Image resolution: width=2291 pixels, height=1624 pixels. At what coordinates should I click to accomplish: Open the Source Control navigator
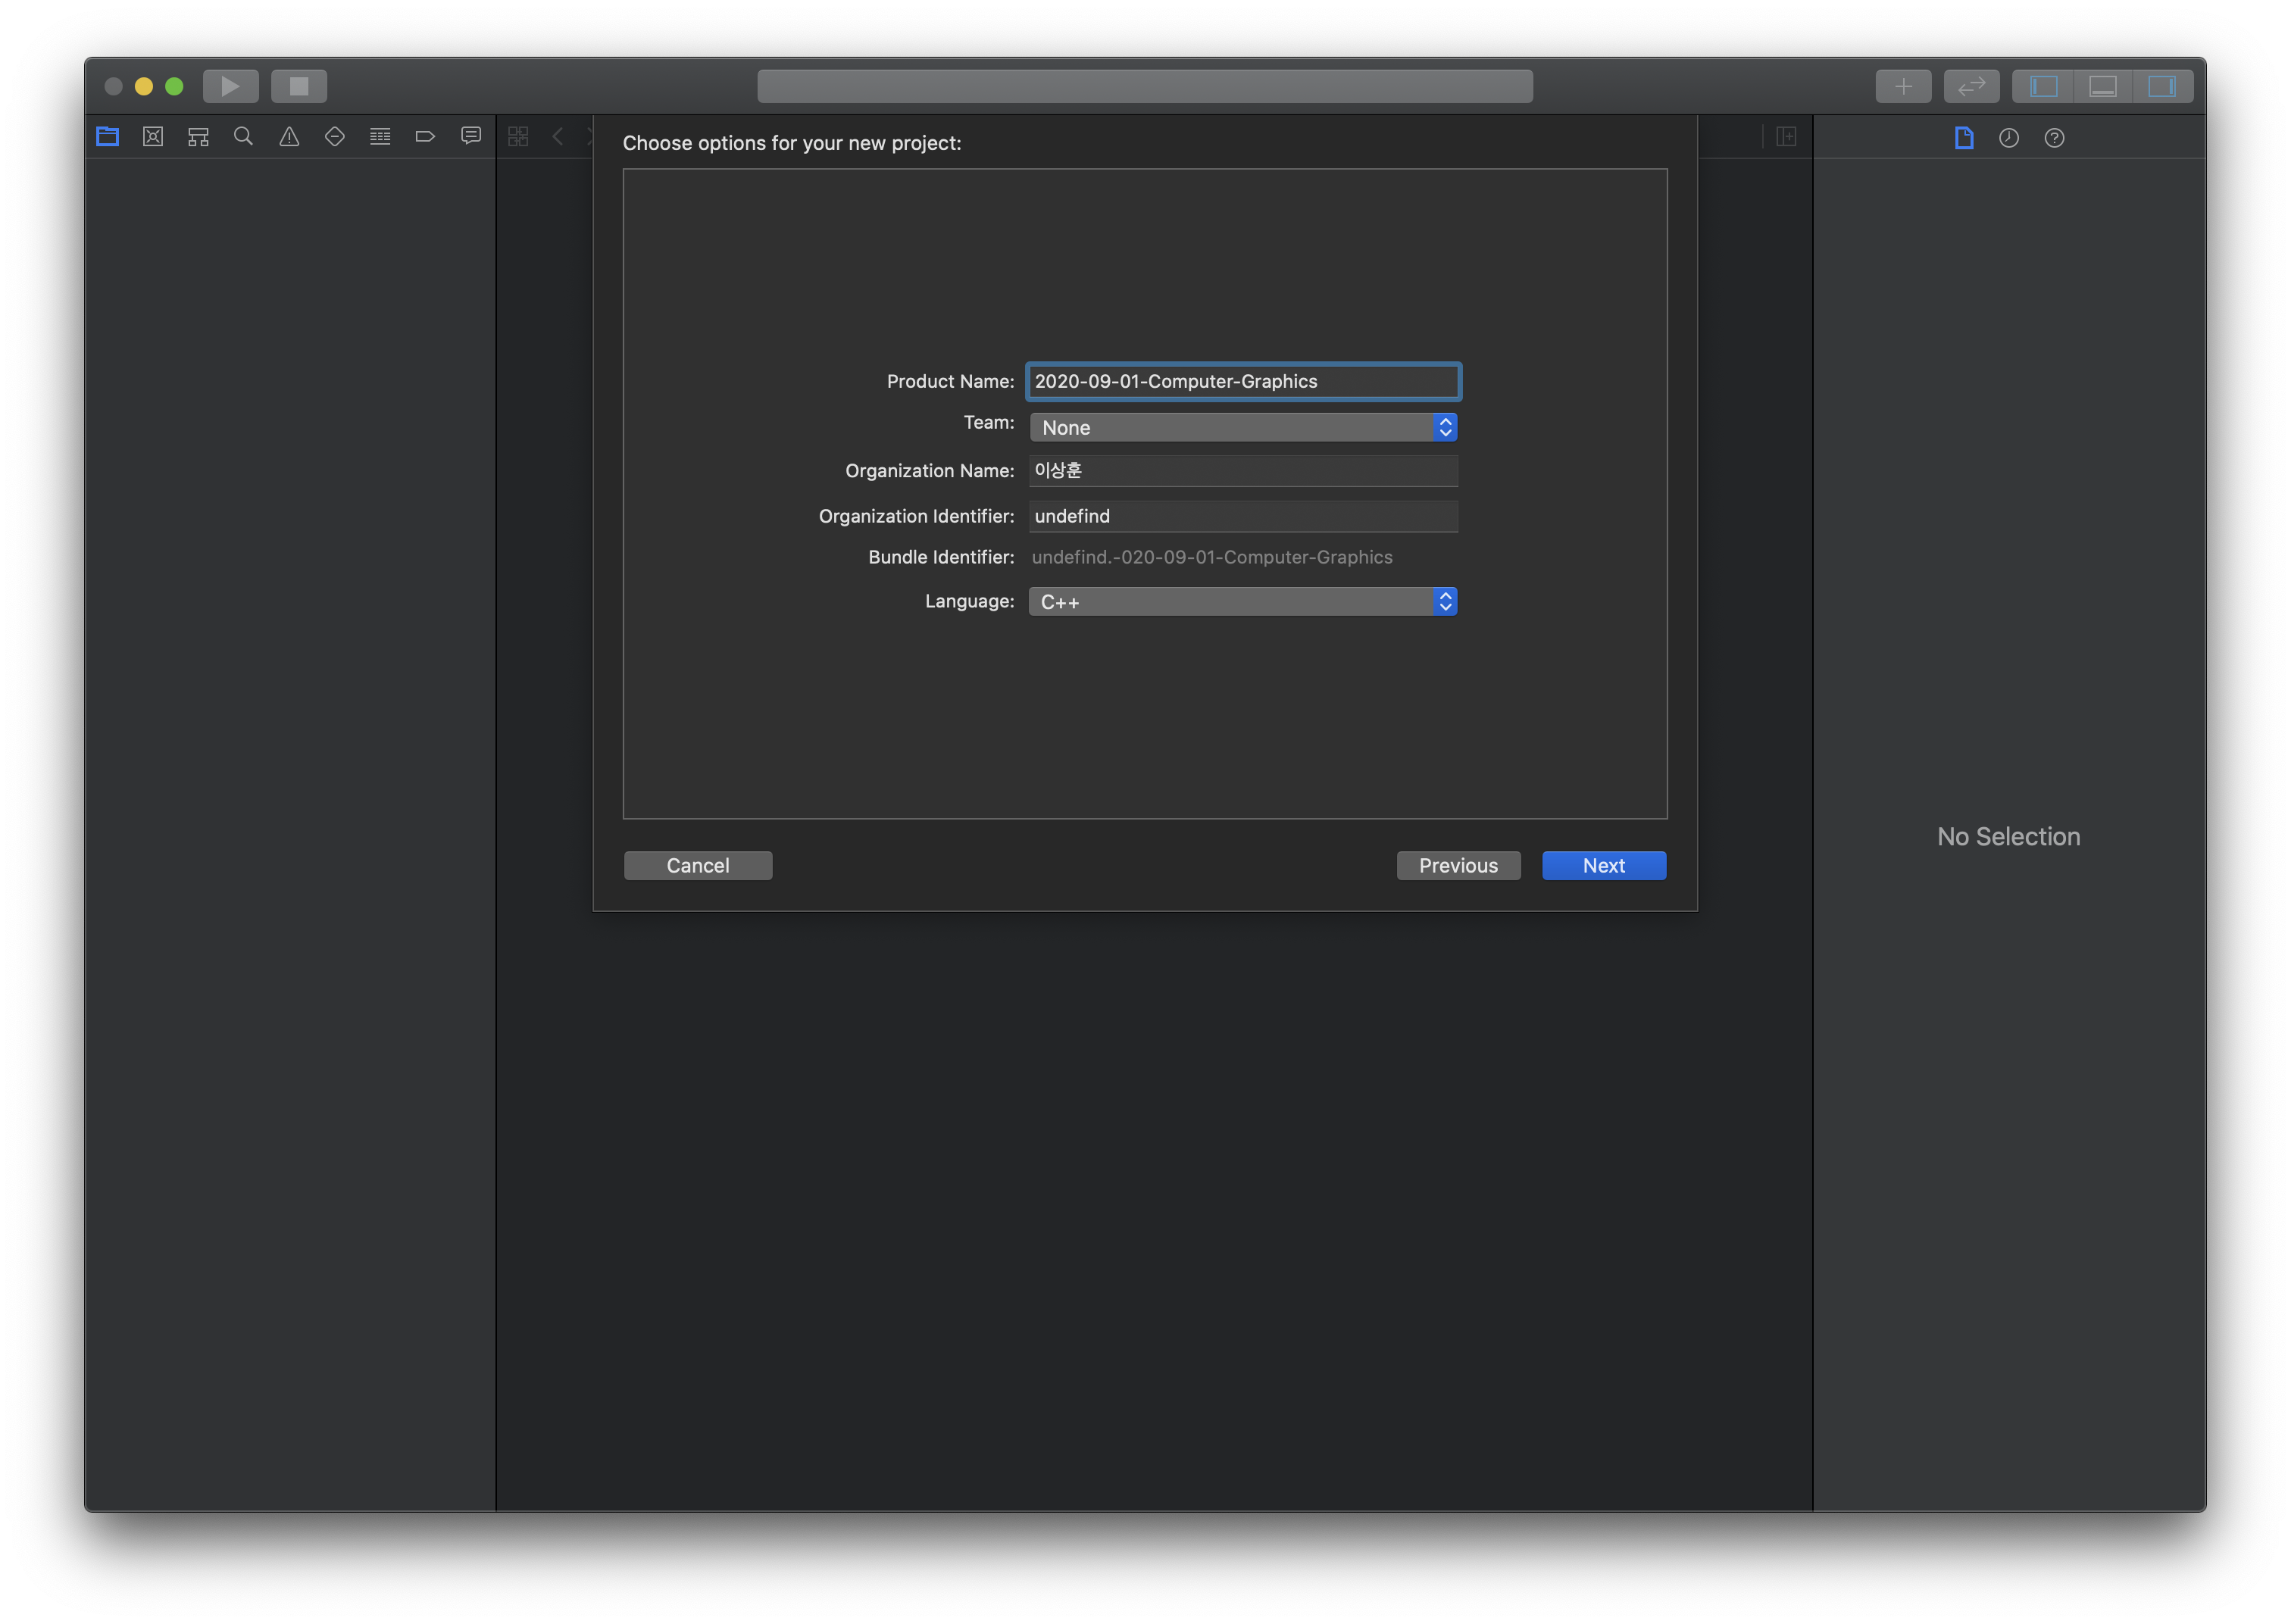[x=153, y=137]
